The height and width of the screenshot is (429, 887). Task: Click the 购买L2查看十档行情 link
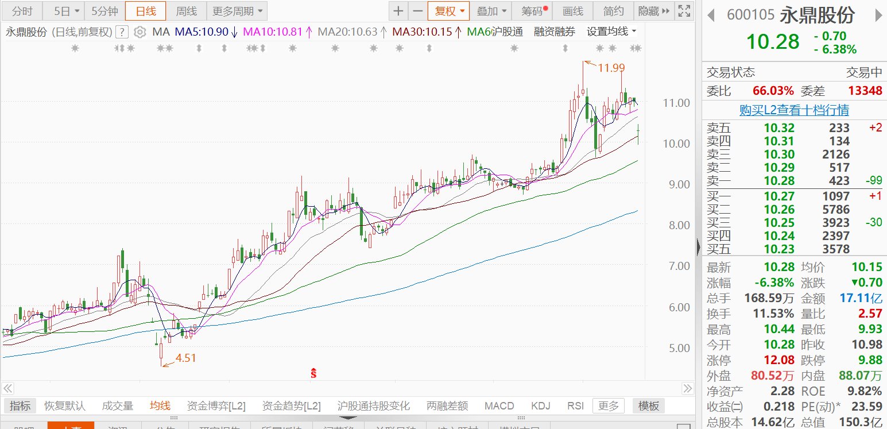[x=794, y=110]
